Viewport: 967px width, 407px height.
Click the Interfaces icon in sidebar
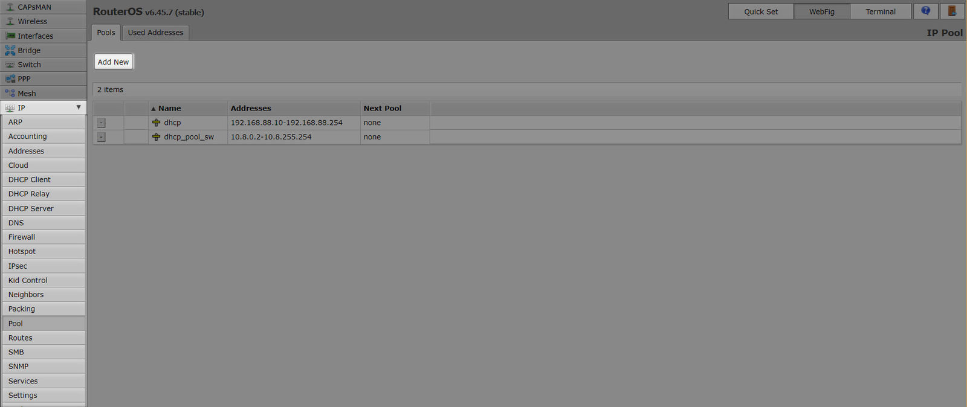[10, 36]
